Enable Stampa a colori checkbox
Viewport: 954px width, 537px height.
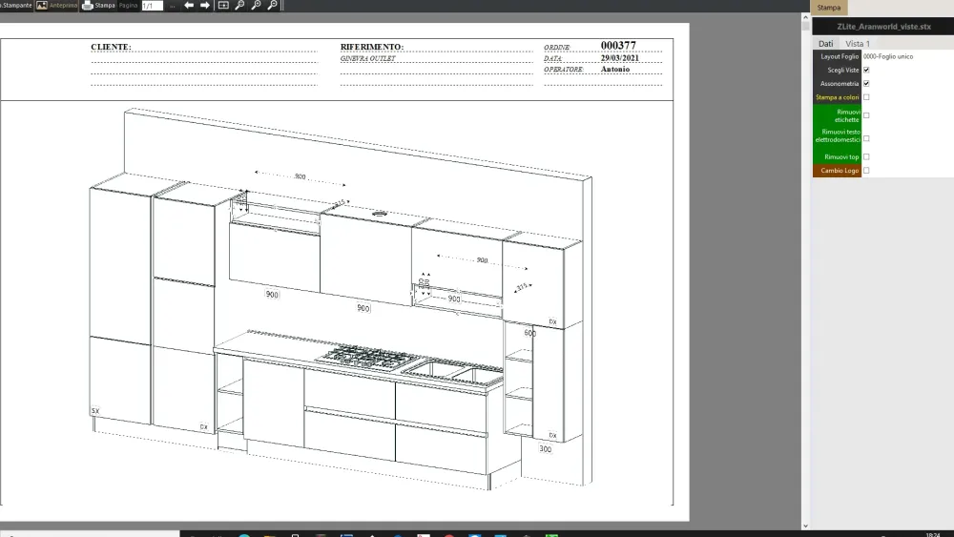(x=866, y=97)
